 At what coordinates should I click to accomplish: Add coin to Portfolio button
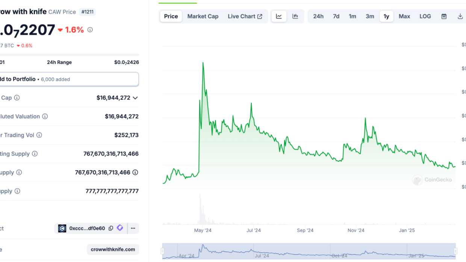[69, 79]
